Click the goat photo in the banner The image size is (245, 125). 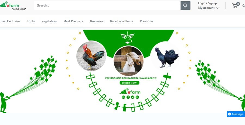(x=128, y=61)
